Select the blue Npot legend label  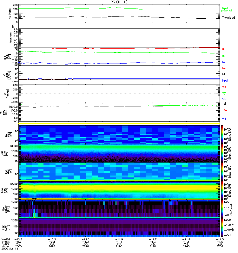coord(225,81)
